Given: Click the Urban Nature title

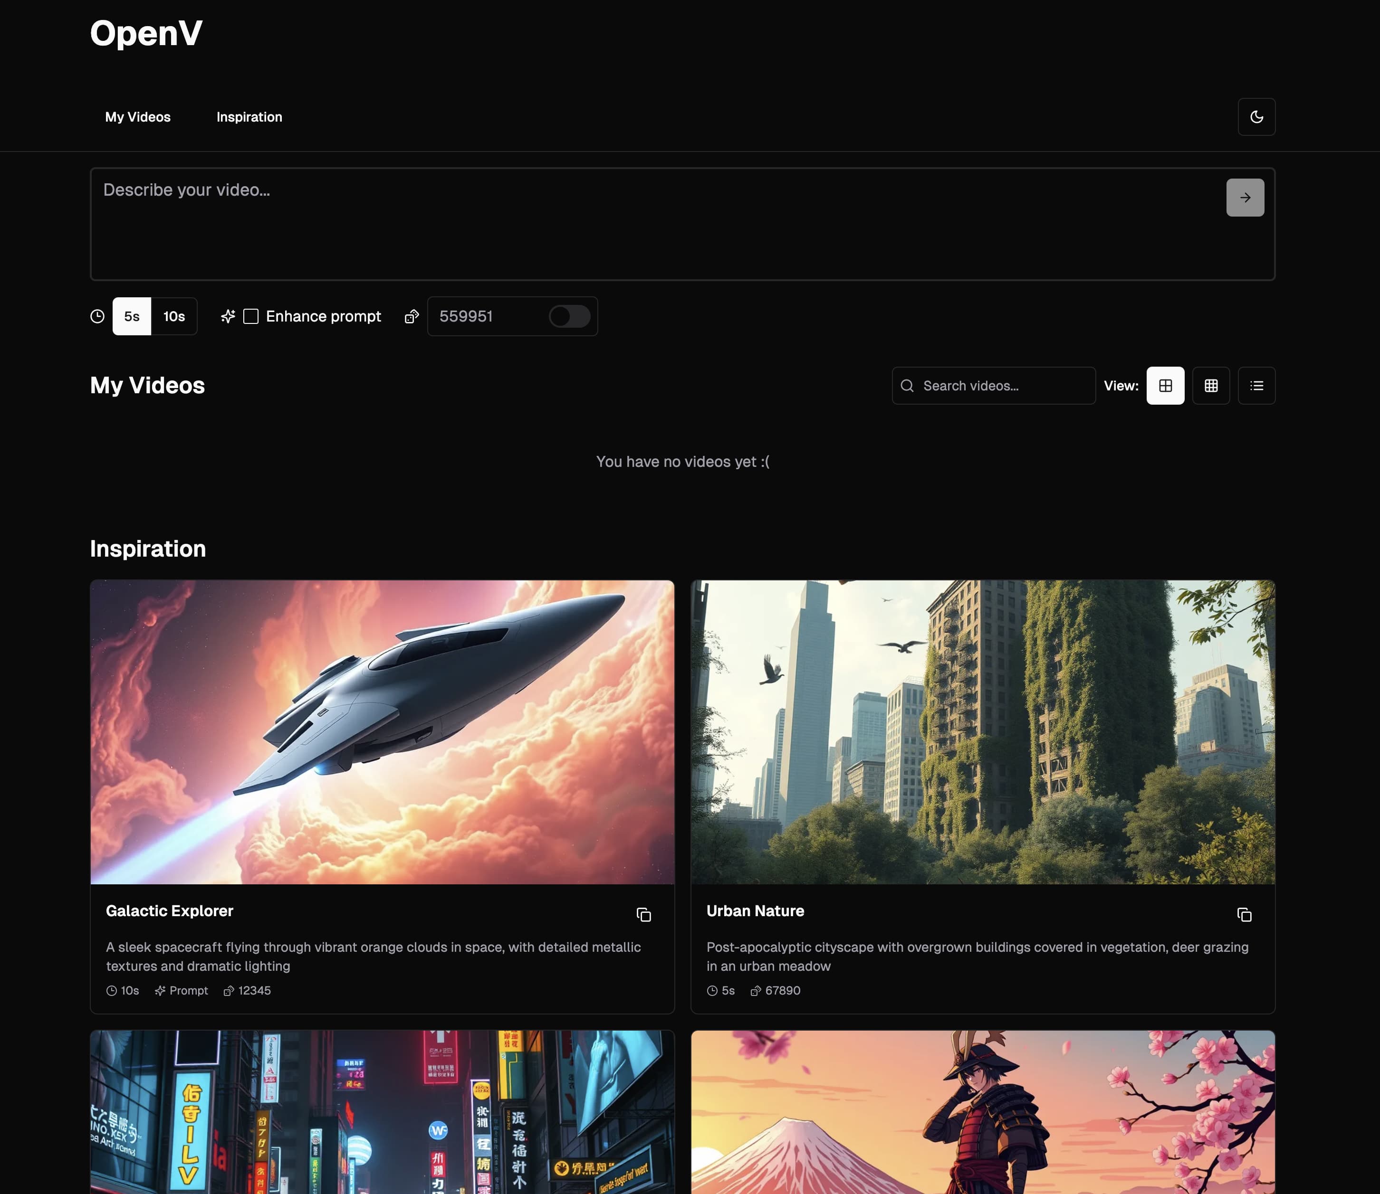Looking at the screenshot, I should (755, 911).
